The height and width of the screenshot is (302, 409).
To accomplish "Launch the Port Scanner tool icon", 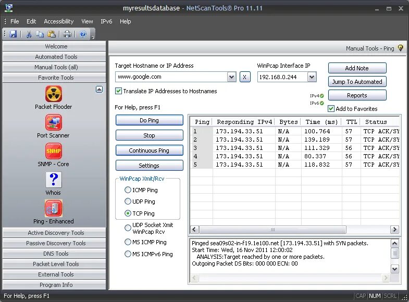I will 54,122.
